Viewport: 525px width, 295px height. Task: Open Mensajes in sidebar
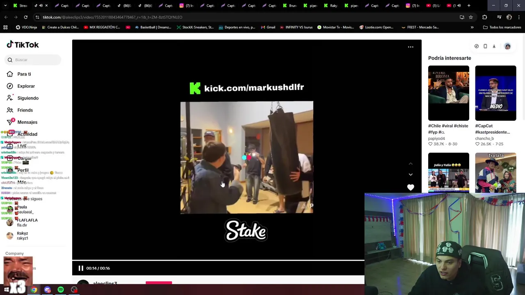point(27,122)
